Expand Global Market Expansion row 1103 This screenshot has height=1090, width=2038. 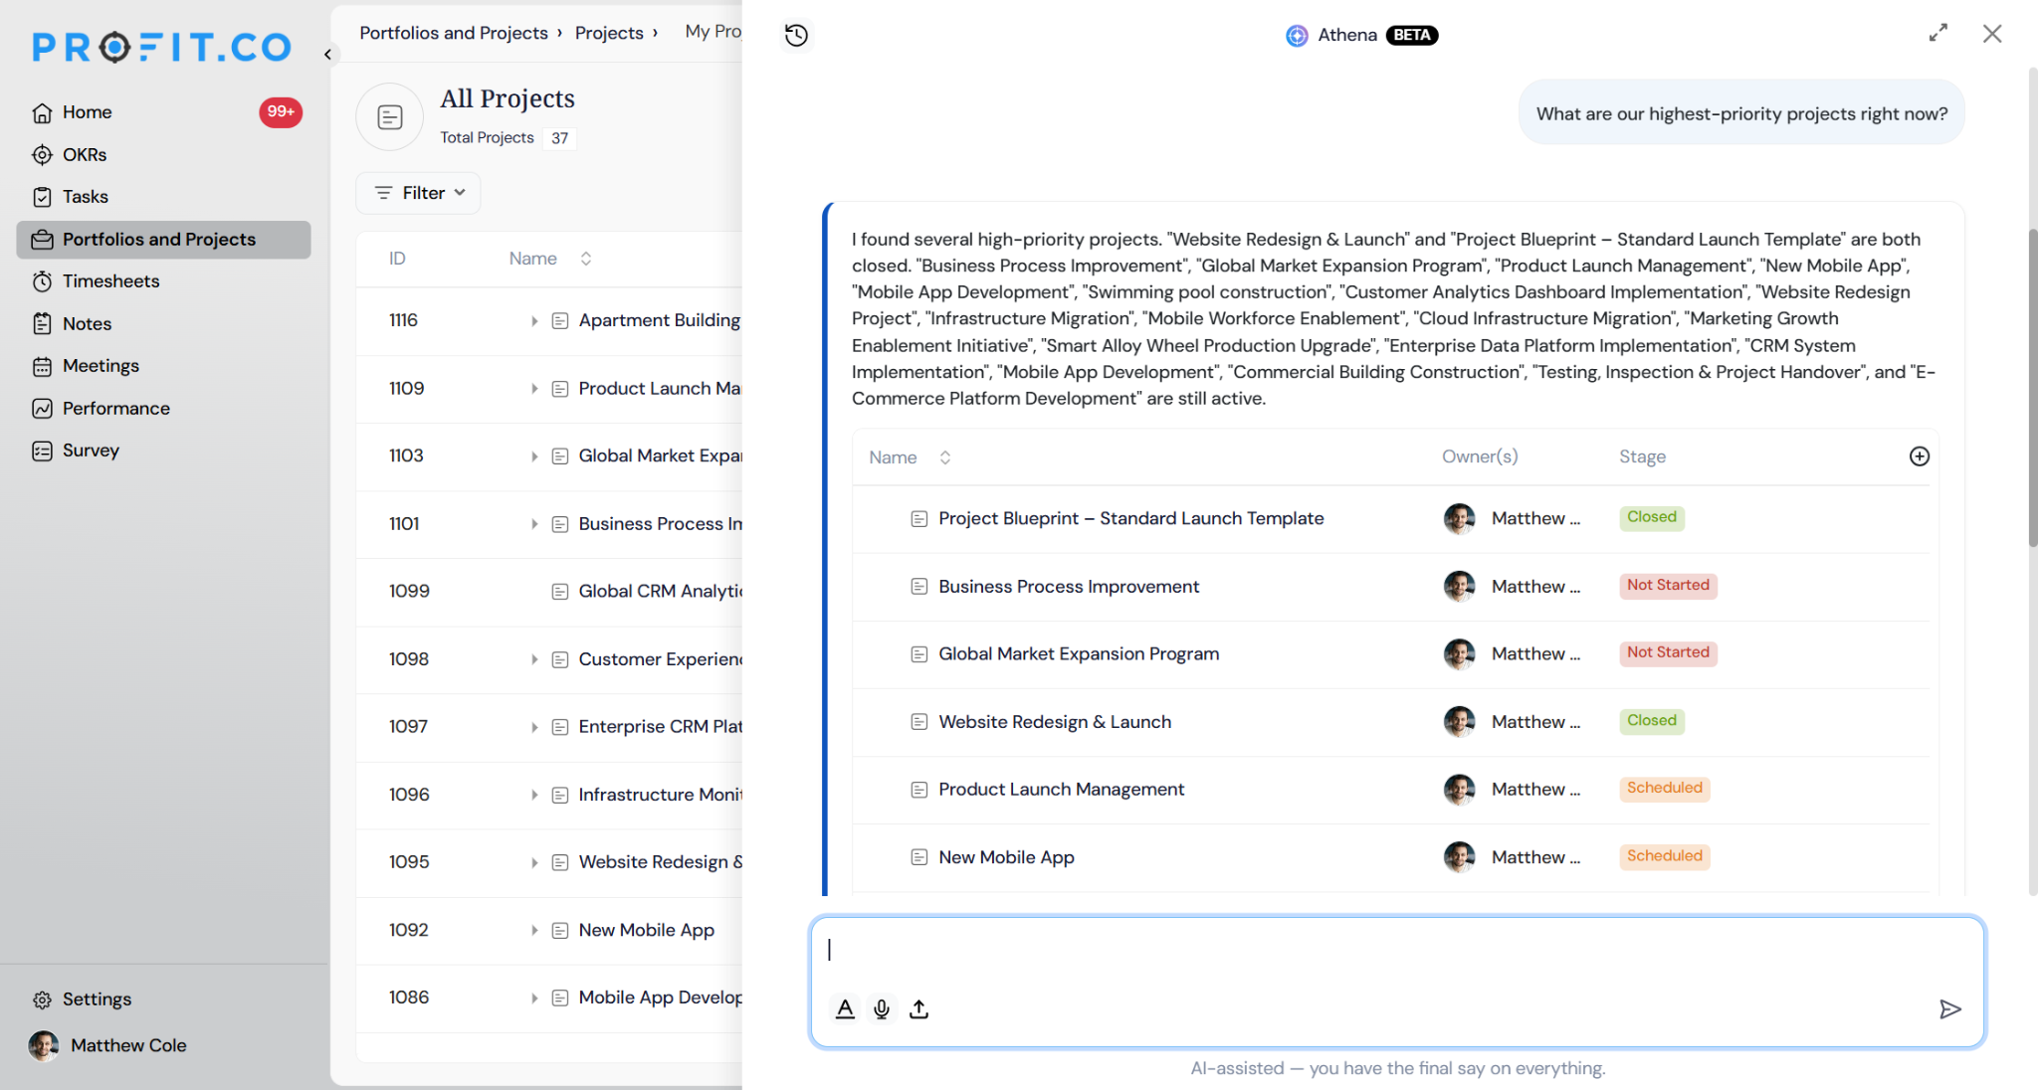[x=534, y=455]
